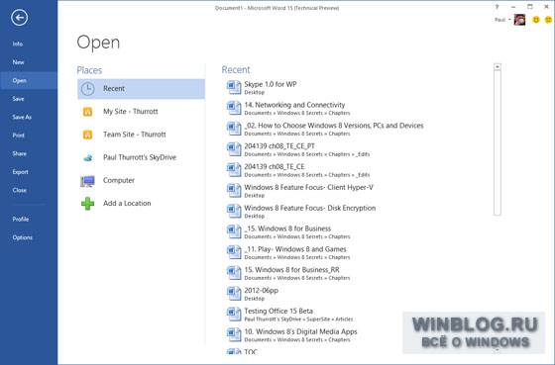Click Word icon for _02. How to Choose Windows 8
The image size is (555, 365).
[234, 129]
